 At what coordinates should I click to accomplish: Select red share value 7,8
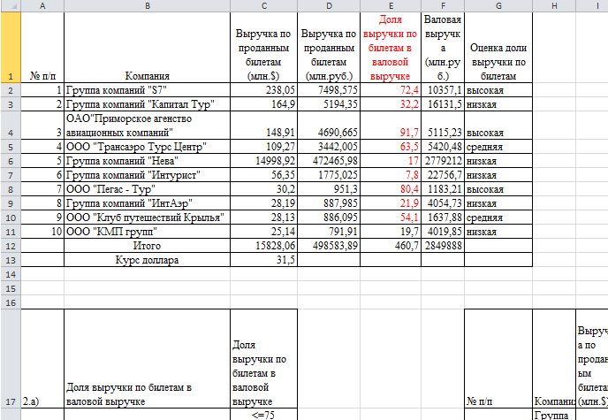click(391, 175)
